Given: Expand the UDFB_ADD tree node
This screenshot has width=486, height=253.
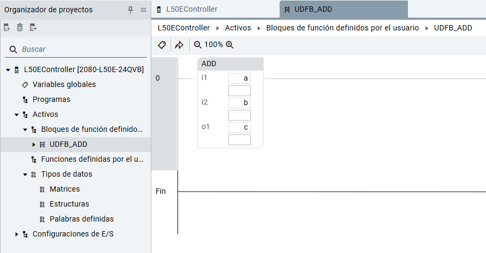Looking at the screenshot, I should 34,144.
